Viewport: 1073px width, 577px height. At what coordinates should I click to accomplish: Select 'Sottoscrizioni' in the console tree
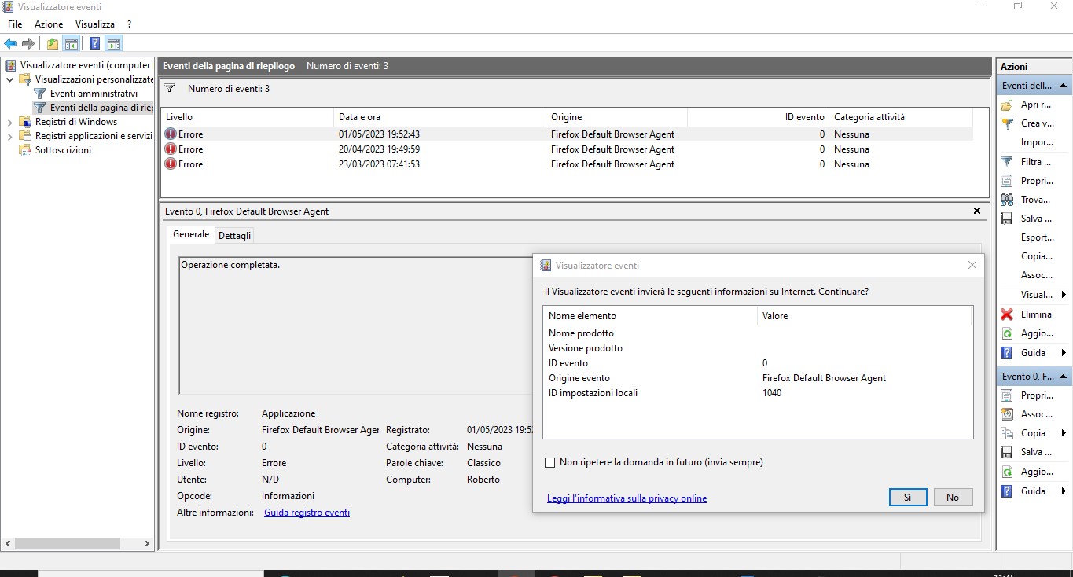(63, 150)
